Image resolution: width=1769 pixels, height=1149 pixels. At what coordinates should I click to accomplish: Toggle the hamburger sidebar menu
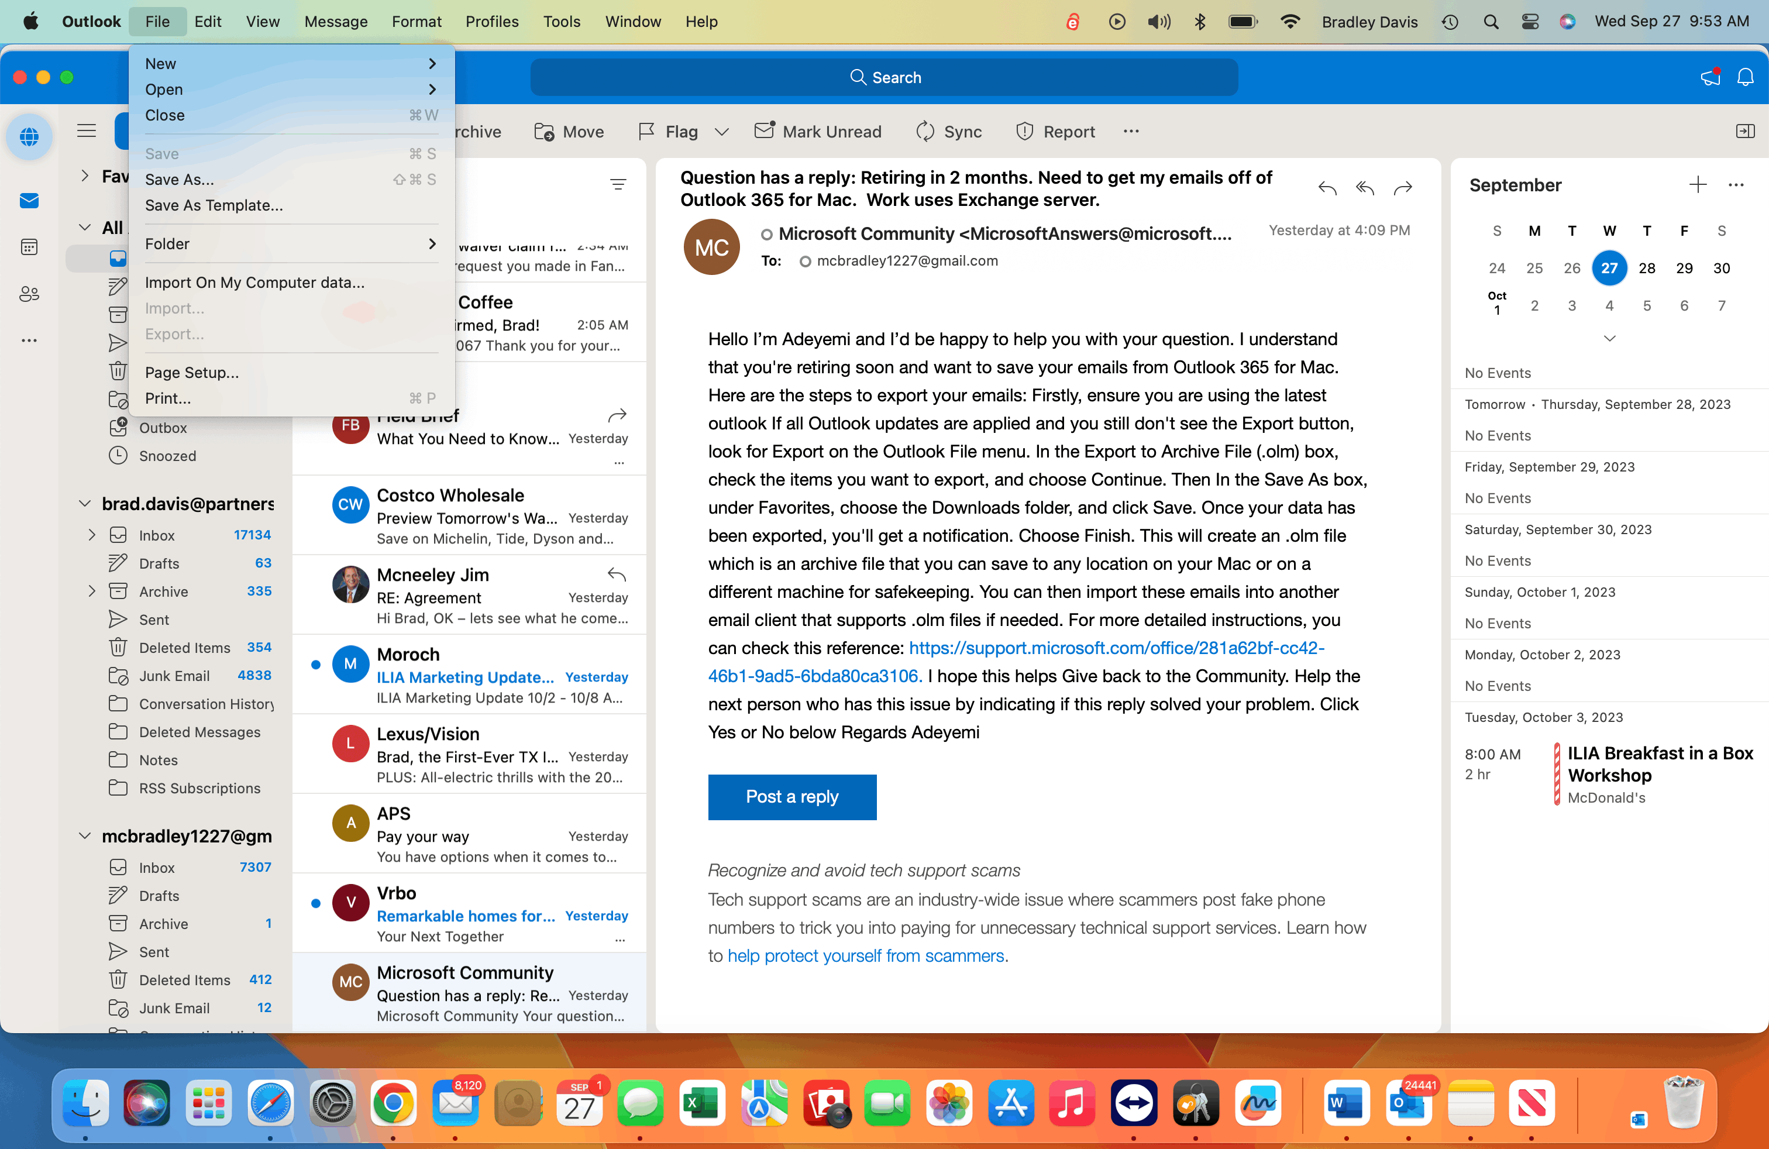pyautogui.click(x=86, y=132)
